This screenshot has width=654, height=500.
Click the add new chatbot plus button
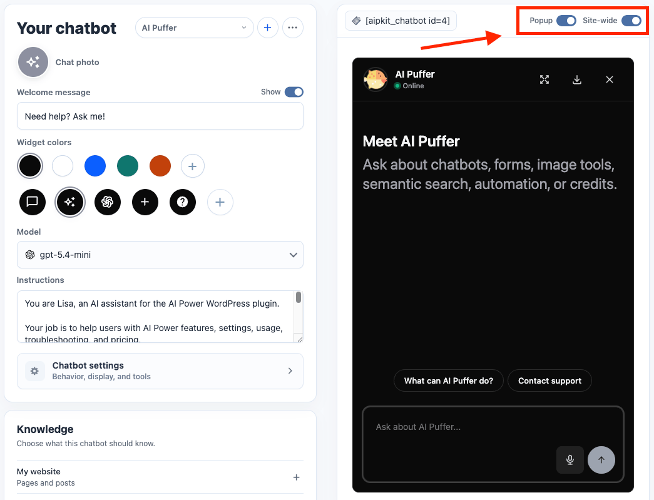[x=268, y=28]
